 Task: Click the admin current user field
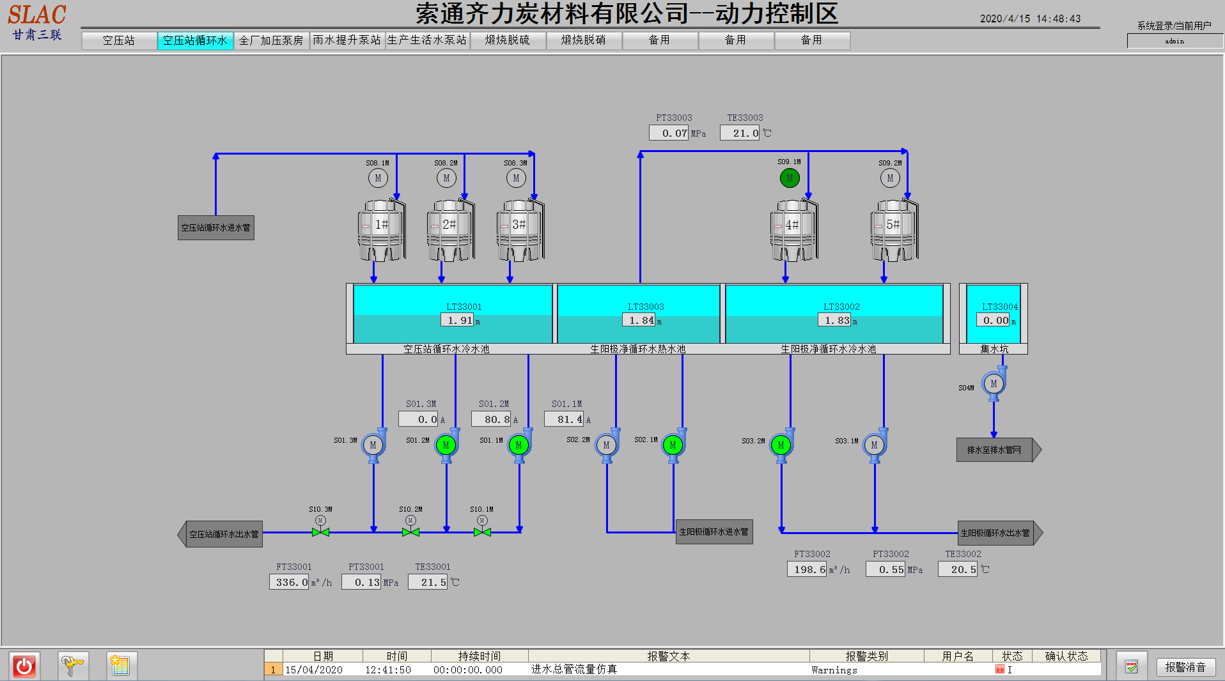(1174, 41)
